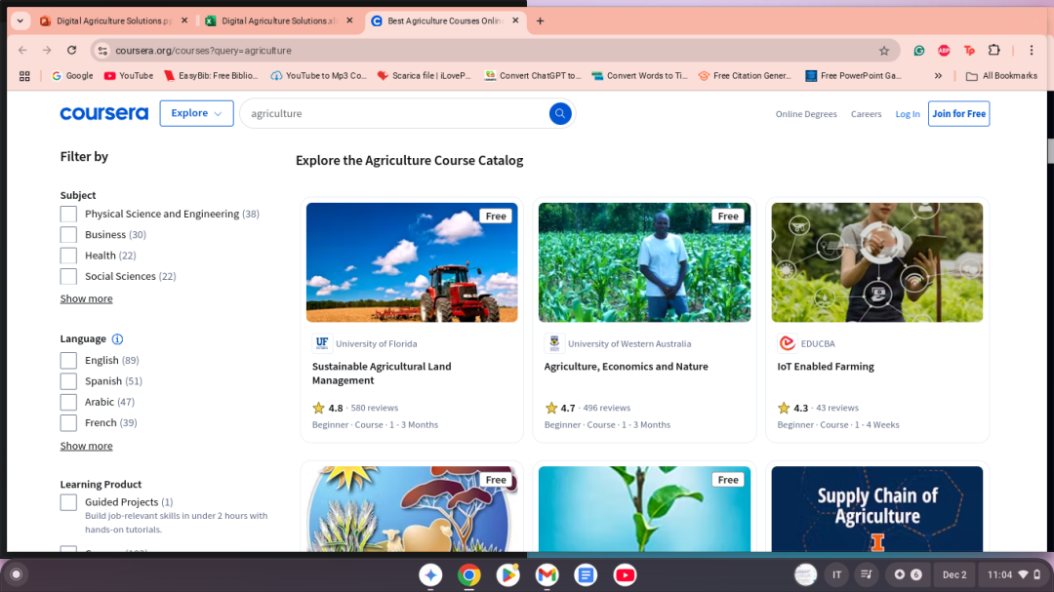Reload the page with the refresh icon
Viewport: 1054px width, 592px height.
(x=72, y=51)
